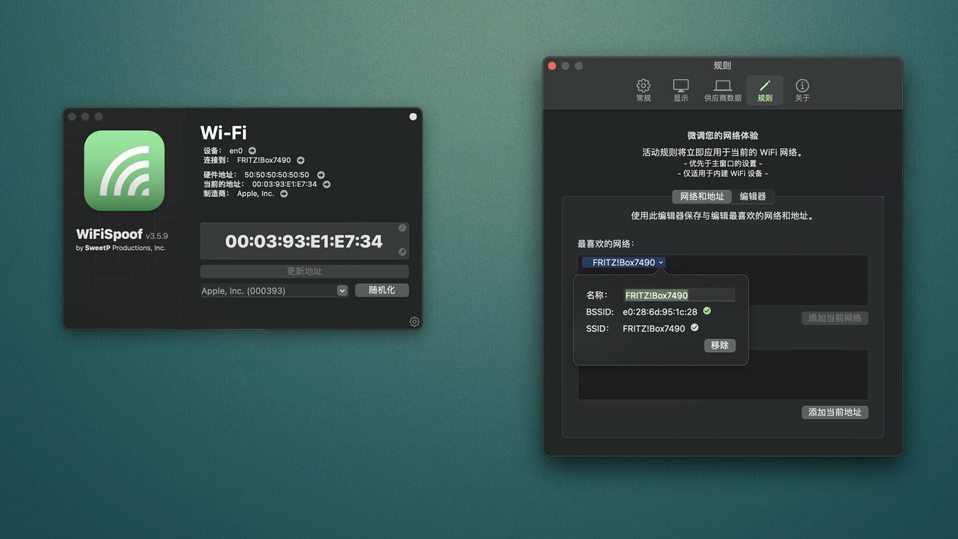The height and width of the screenshot is (539, 958).
Task: Switch to the 编辑器 editor segment
Action: (x=753, y=196)
